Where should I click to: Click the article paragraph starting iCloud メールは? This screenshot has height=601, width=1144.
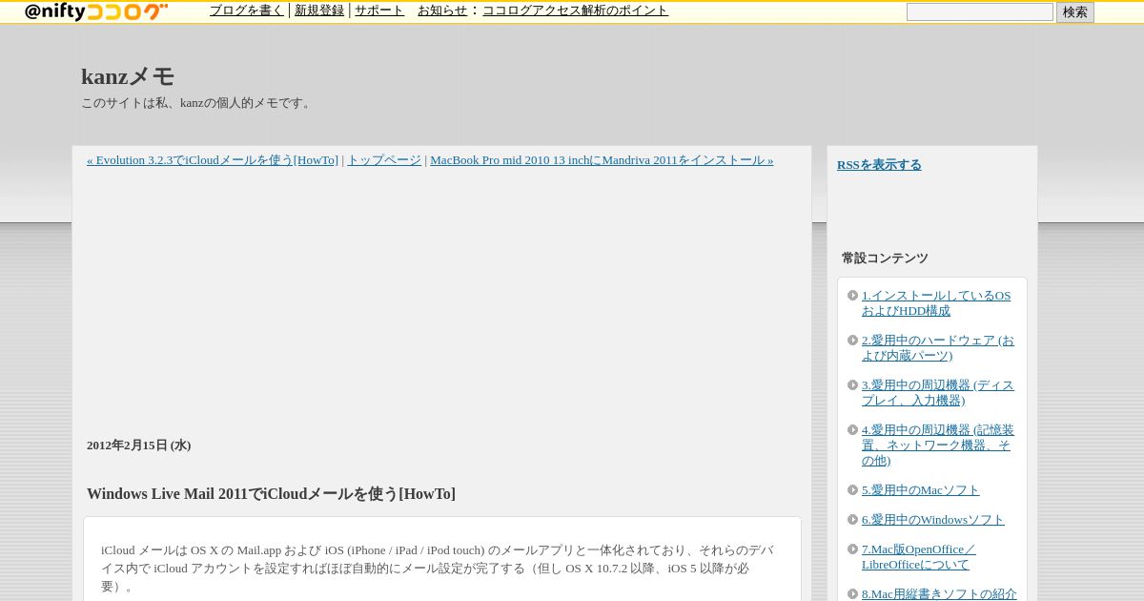coord(438,569)
